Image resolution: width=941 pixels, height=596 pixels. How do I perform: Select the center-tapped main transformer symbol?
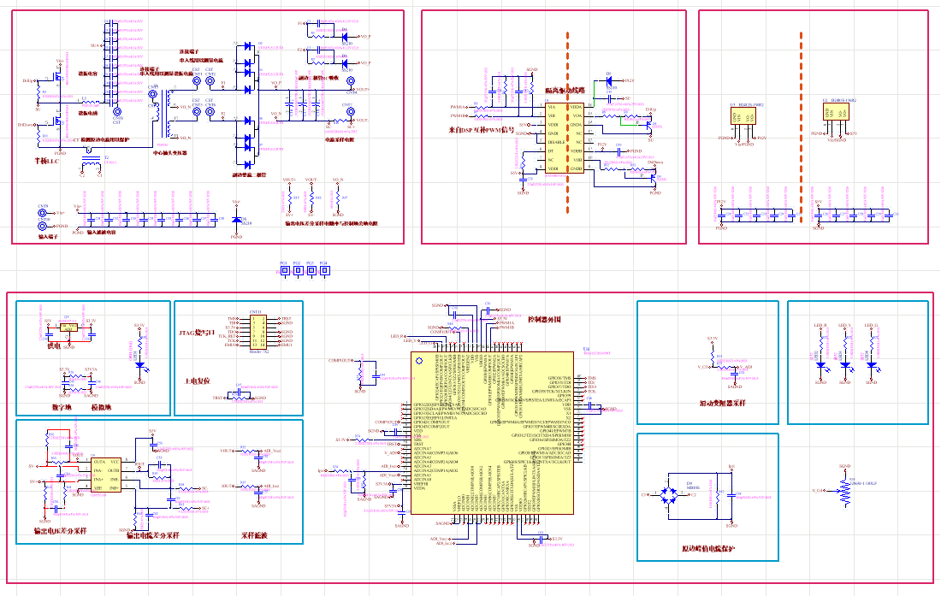pyautogui.click(x=163, y=112)
